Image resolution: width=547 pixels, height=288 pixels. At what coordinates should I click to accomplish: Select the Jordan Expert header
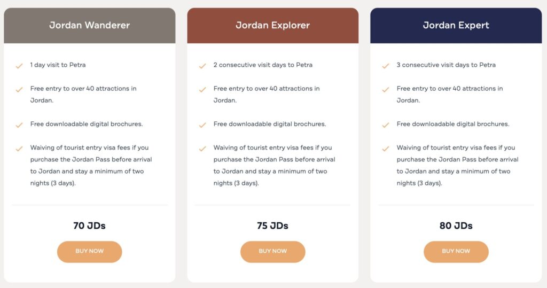pyautogui.click(x=456, y=25)
